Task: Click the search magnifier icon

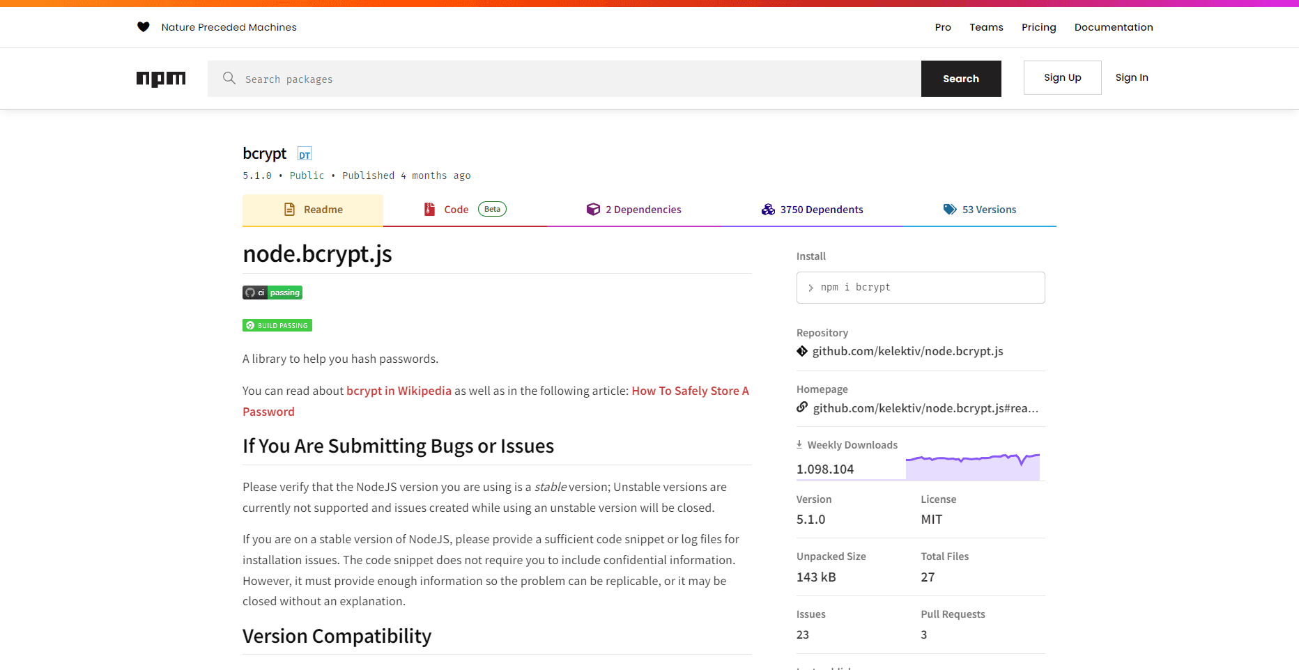Action: pos(229,78)
